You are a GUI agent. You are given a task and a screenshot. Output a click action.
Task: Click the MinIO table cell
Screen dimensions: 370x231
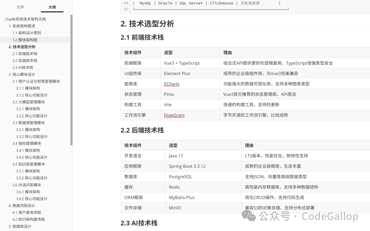(203, 208)
